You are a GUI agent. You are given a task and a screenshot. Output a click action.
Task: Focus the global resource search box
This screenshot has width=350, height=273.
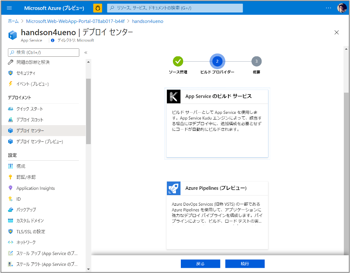(x=175, y=8)
